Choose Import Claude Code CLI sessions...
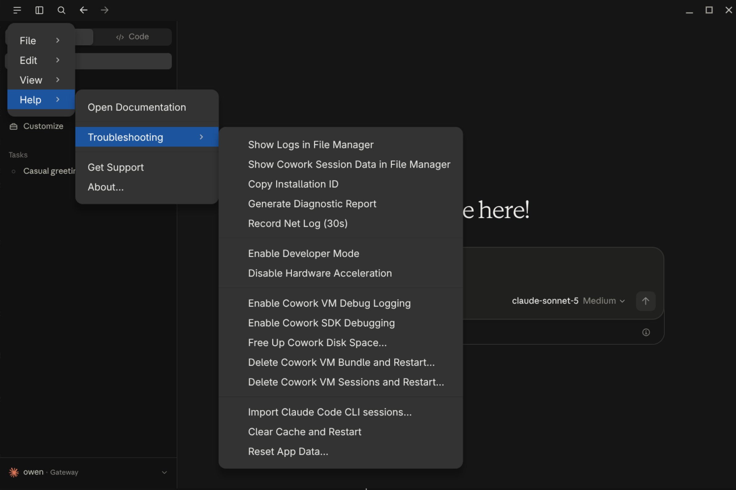Image resolution: width=736 pixels, height=490 pixels. [341, 412]
